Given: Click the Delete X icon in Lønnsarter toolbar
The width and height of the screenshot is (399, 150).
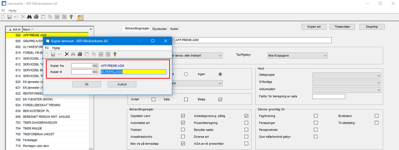Looking at the screenshot, I should click(23, 17).
